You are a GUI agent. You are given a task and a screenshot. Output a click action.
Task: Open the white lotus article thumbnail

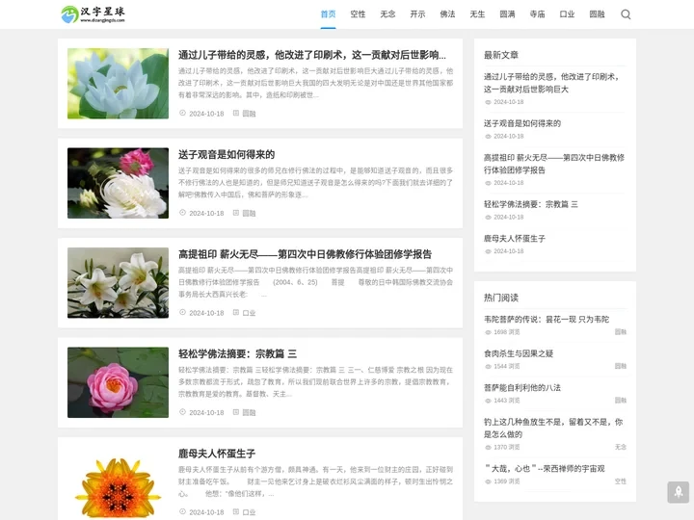(118, 83)
